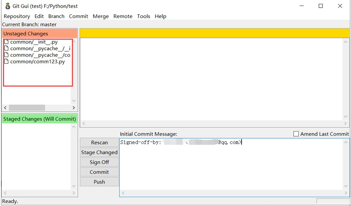Click the Stage Changed button

coord(99,152)
